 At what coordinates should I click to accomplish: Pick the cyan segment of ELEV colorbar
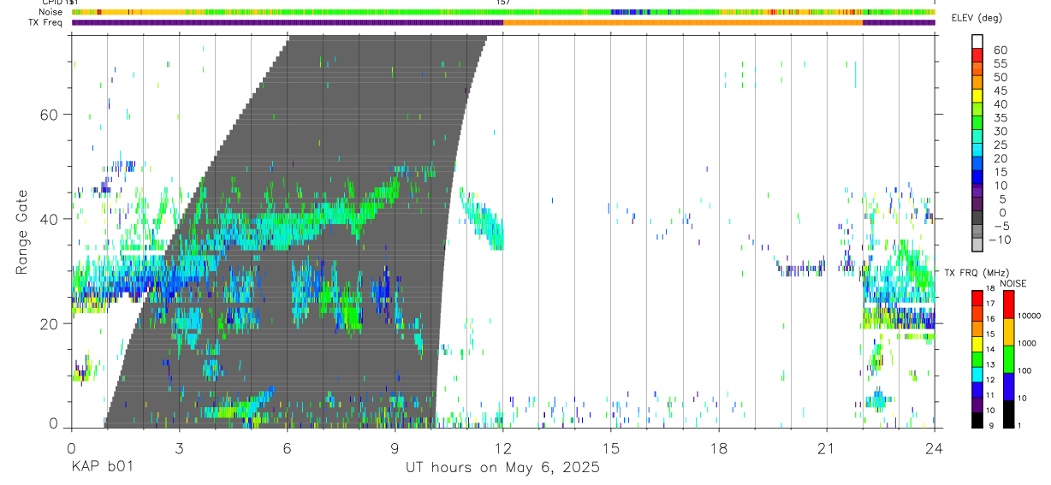(977, 150)
